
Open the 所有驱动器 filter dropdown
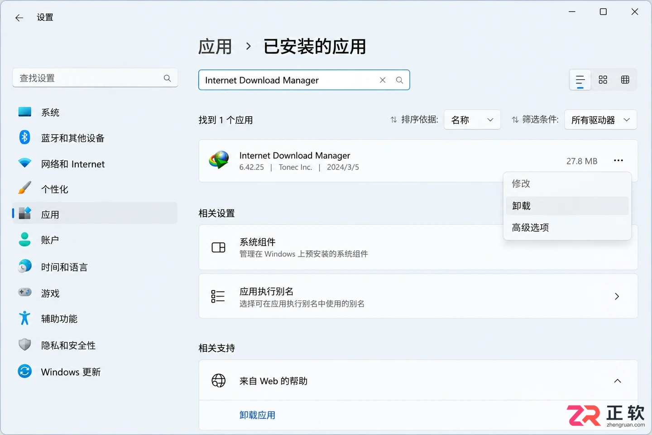pos(600,120)
